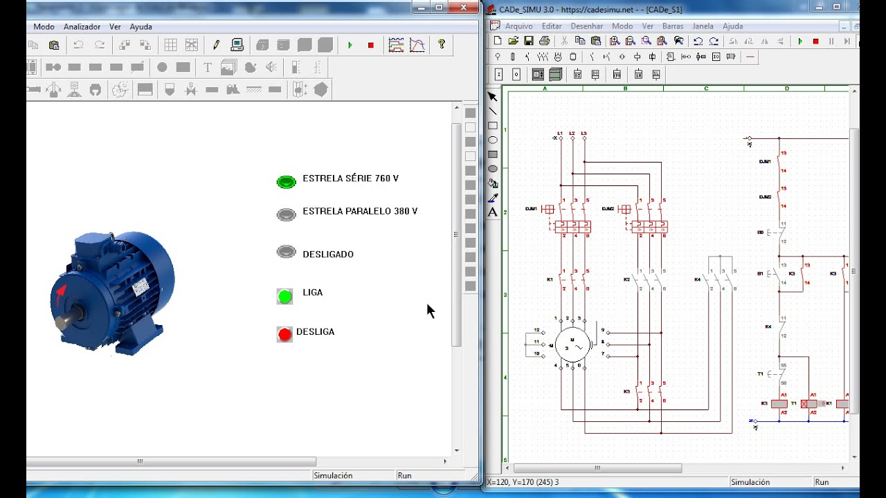Image resolution: width=886 pixels, height=498 pixels.
Task: Click the ESTRELA PARALELO 380 V indicator lamp
Action: point(286,214)
